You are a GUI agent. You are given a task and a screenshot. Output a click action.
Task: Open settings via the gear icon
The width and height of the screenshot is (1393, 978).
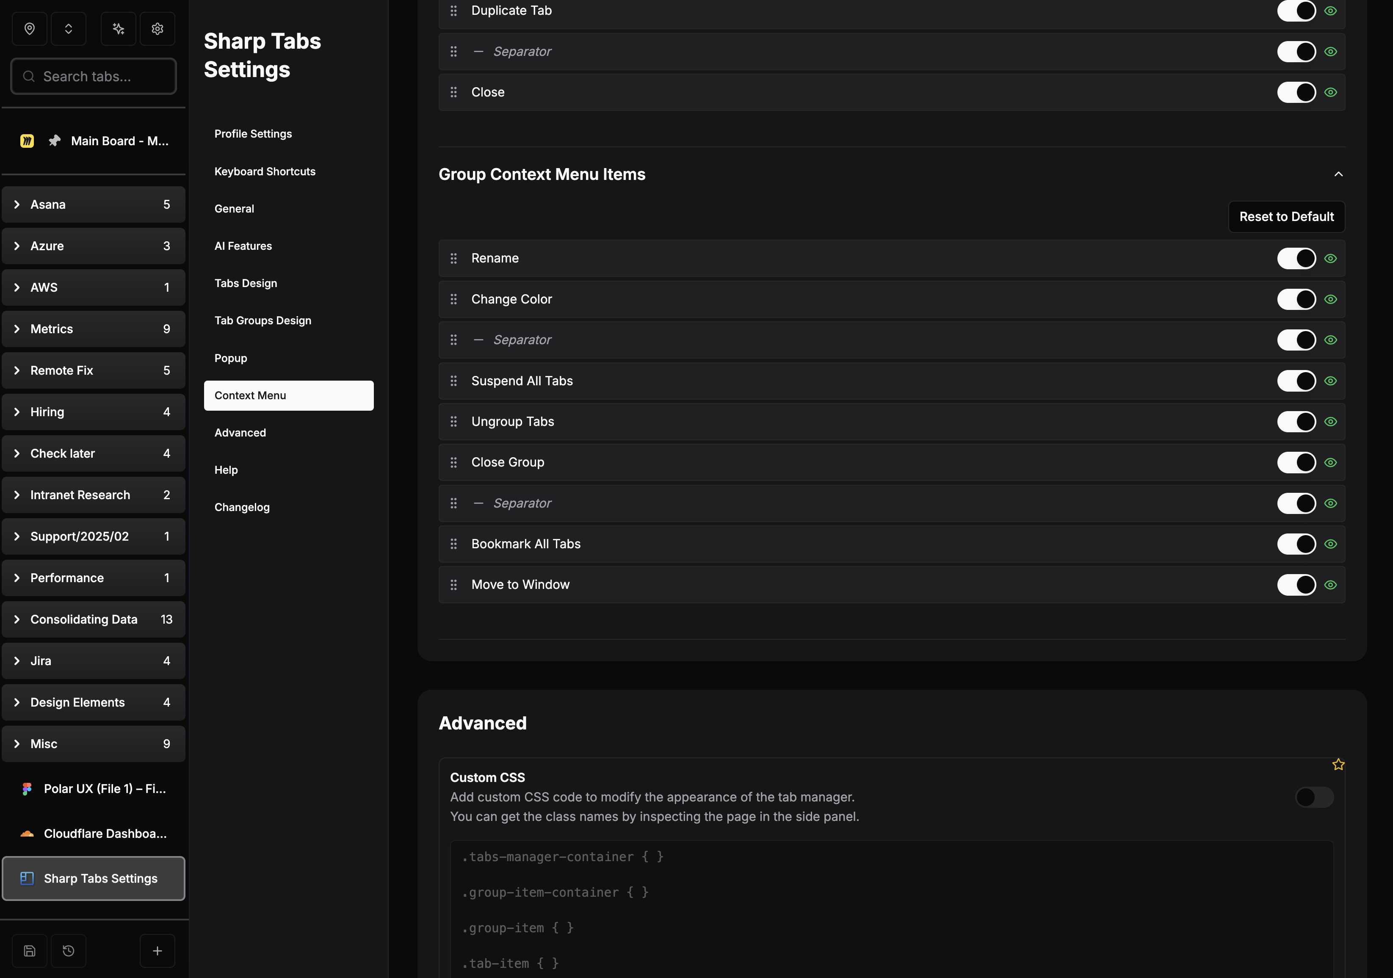[157, 28]
